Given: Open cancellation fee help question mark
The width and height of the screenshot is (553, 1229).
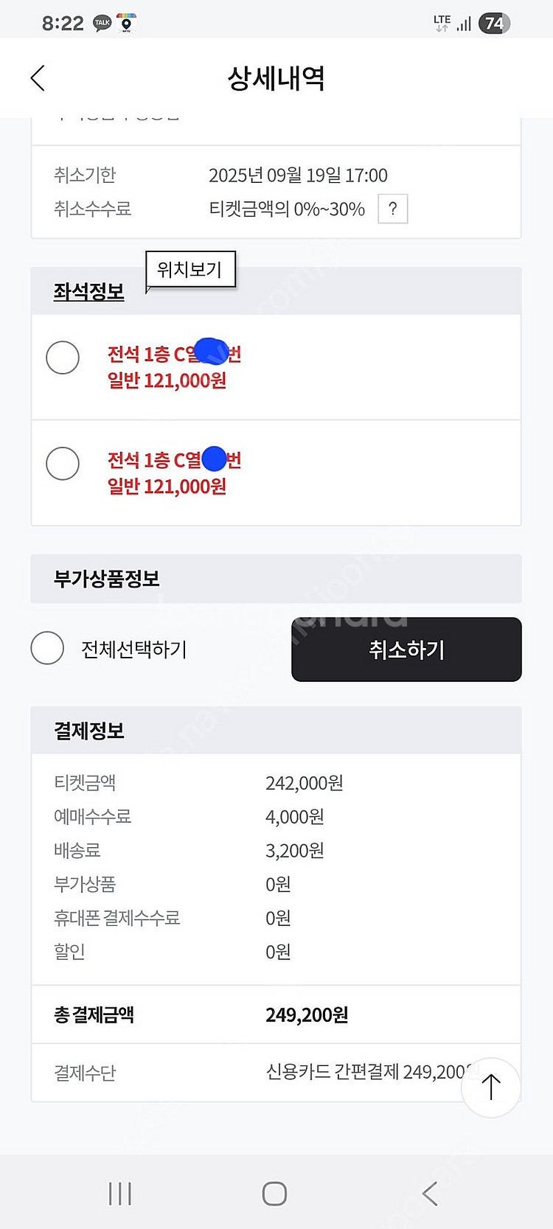Looking at the screenshot, I should coord(392,209).
